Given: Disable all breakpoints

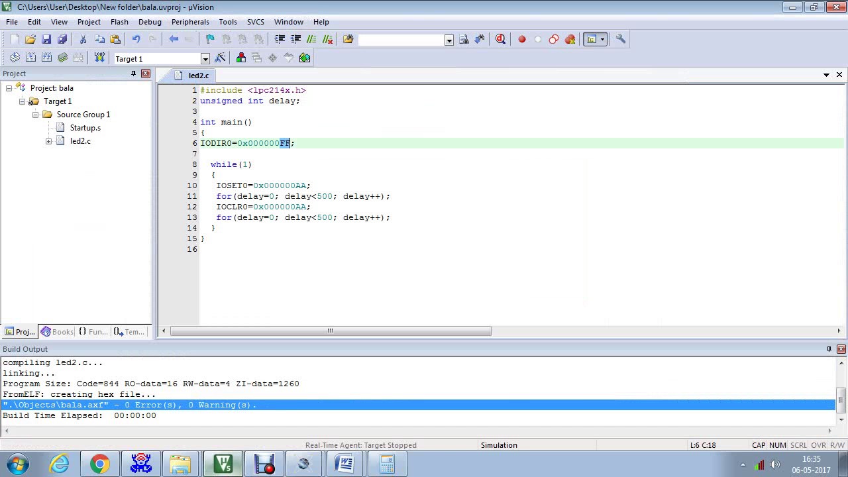Looking at the screenshot, I should point(554,39).
